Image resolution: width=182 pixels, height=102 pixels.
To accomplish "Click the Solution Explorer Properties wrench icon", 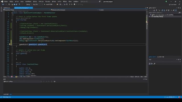I will [x=173, y=10].
